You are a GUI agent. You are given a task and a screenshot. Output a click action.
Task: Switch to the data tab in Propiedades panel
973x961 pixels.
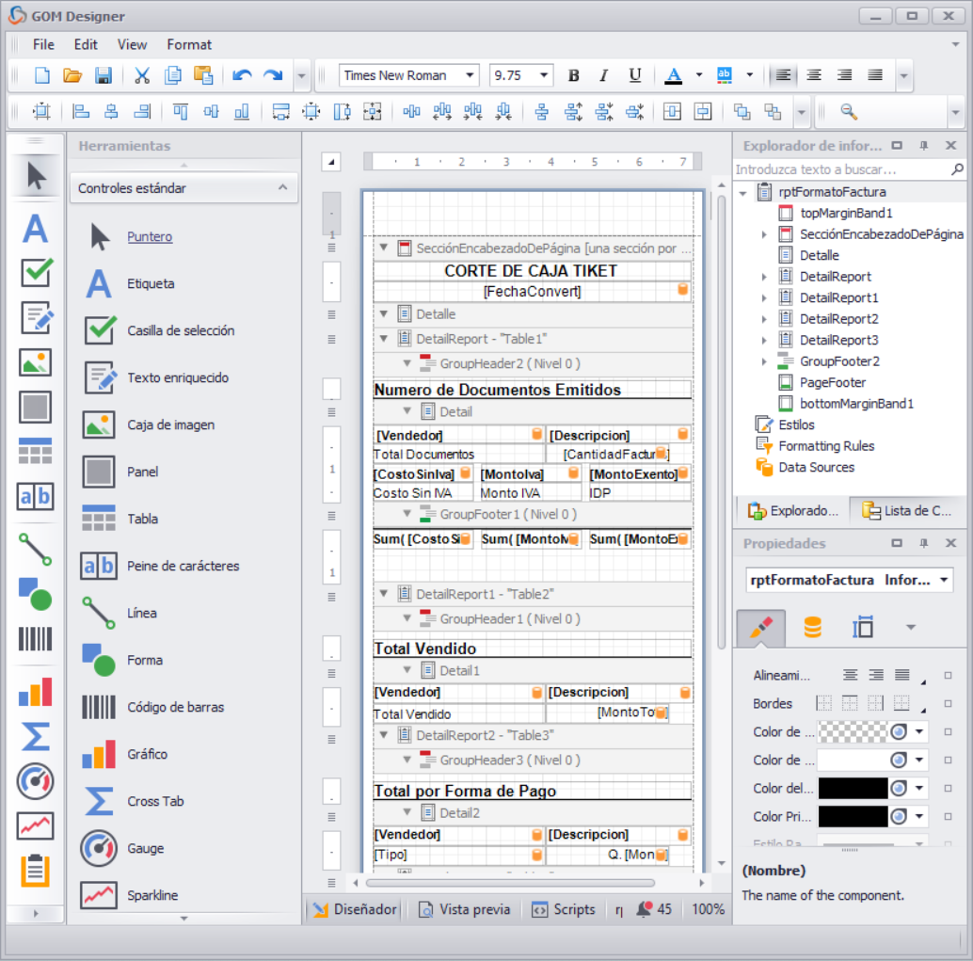812,625
